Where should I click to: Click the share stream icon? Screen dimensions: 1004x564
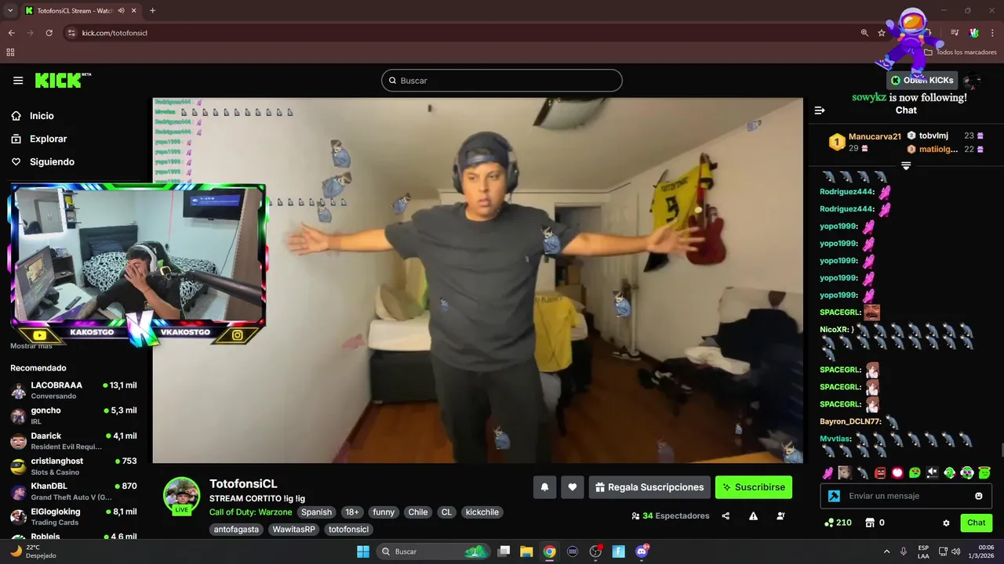coord(726,515)
